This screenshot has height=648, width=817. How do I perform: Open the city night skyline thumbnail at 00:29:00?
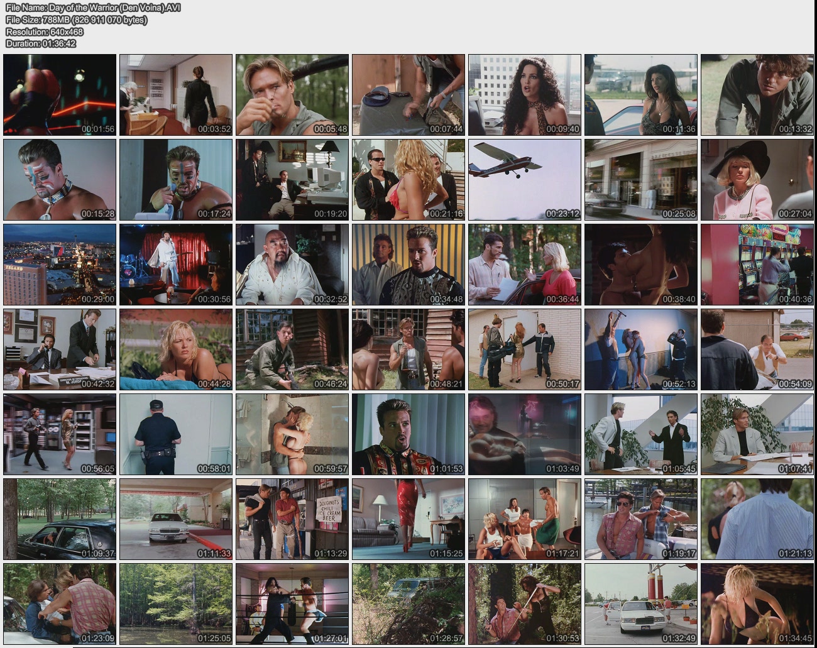[x=60, y=265]
